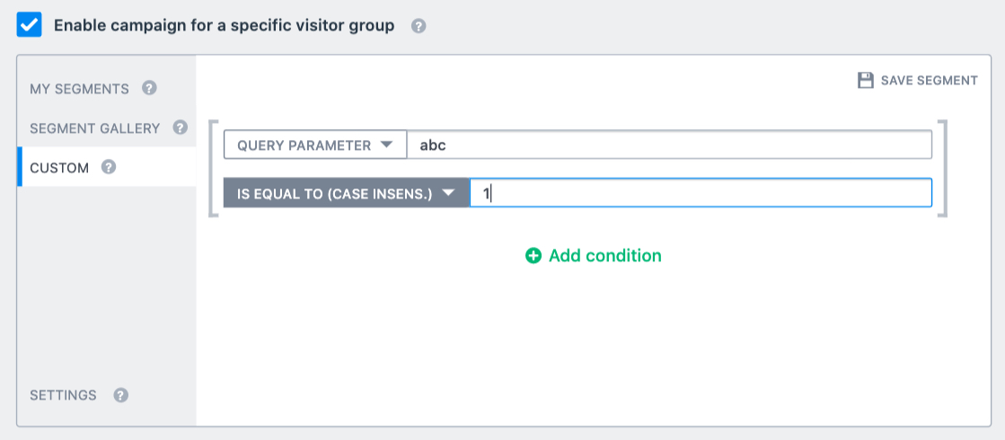
Task: Click help icon next to My Segments
Action: click(149, 88)
